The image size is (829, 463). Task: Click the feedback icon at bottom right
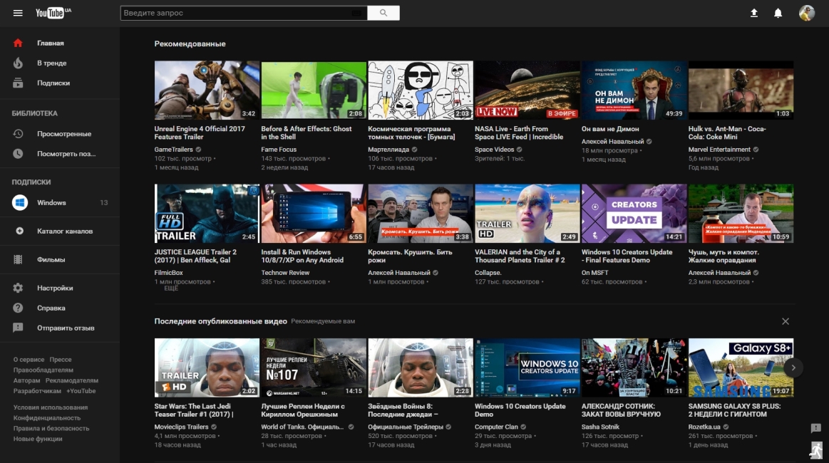coord(815,428)
